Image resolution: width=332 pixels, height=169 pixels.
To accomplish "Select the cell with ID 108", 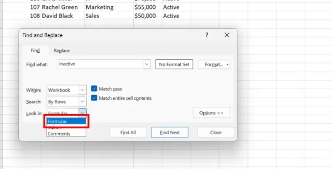I will point(22,16).
